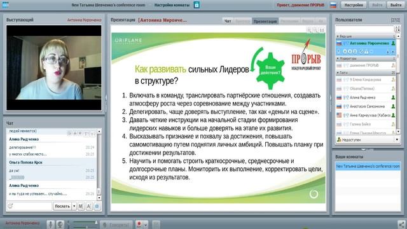Click the fit-to-window icon above the slide
The height and width of the screenshot is (229, 407).
click(322, 30)
